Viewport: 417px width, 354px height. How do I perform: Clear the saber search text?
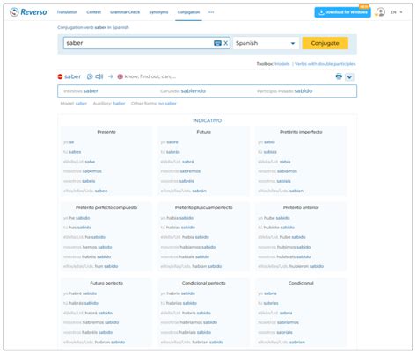click(226, 43)
